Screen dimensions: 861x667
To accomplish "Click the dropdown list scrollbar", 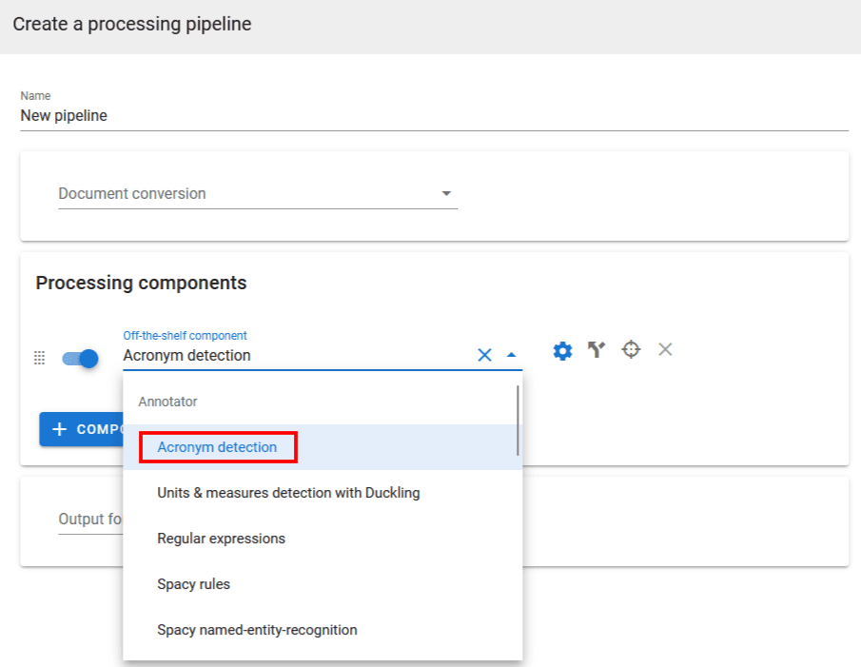I will click(518, 420).
